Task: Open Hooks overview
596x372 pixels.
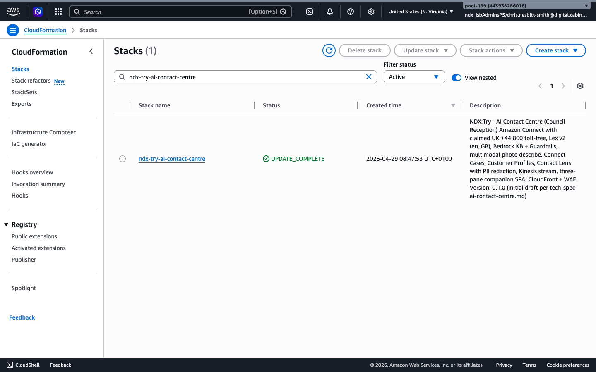Action: 32,172
